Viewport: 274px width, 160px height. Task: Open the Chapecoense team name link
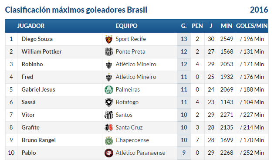(132, 140)
